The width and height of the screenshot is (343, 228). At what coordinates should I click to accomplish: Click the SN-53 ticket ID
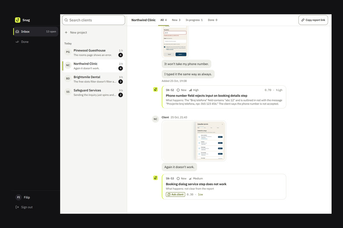pos(170,178)
